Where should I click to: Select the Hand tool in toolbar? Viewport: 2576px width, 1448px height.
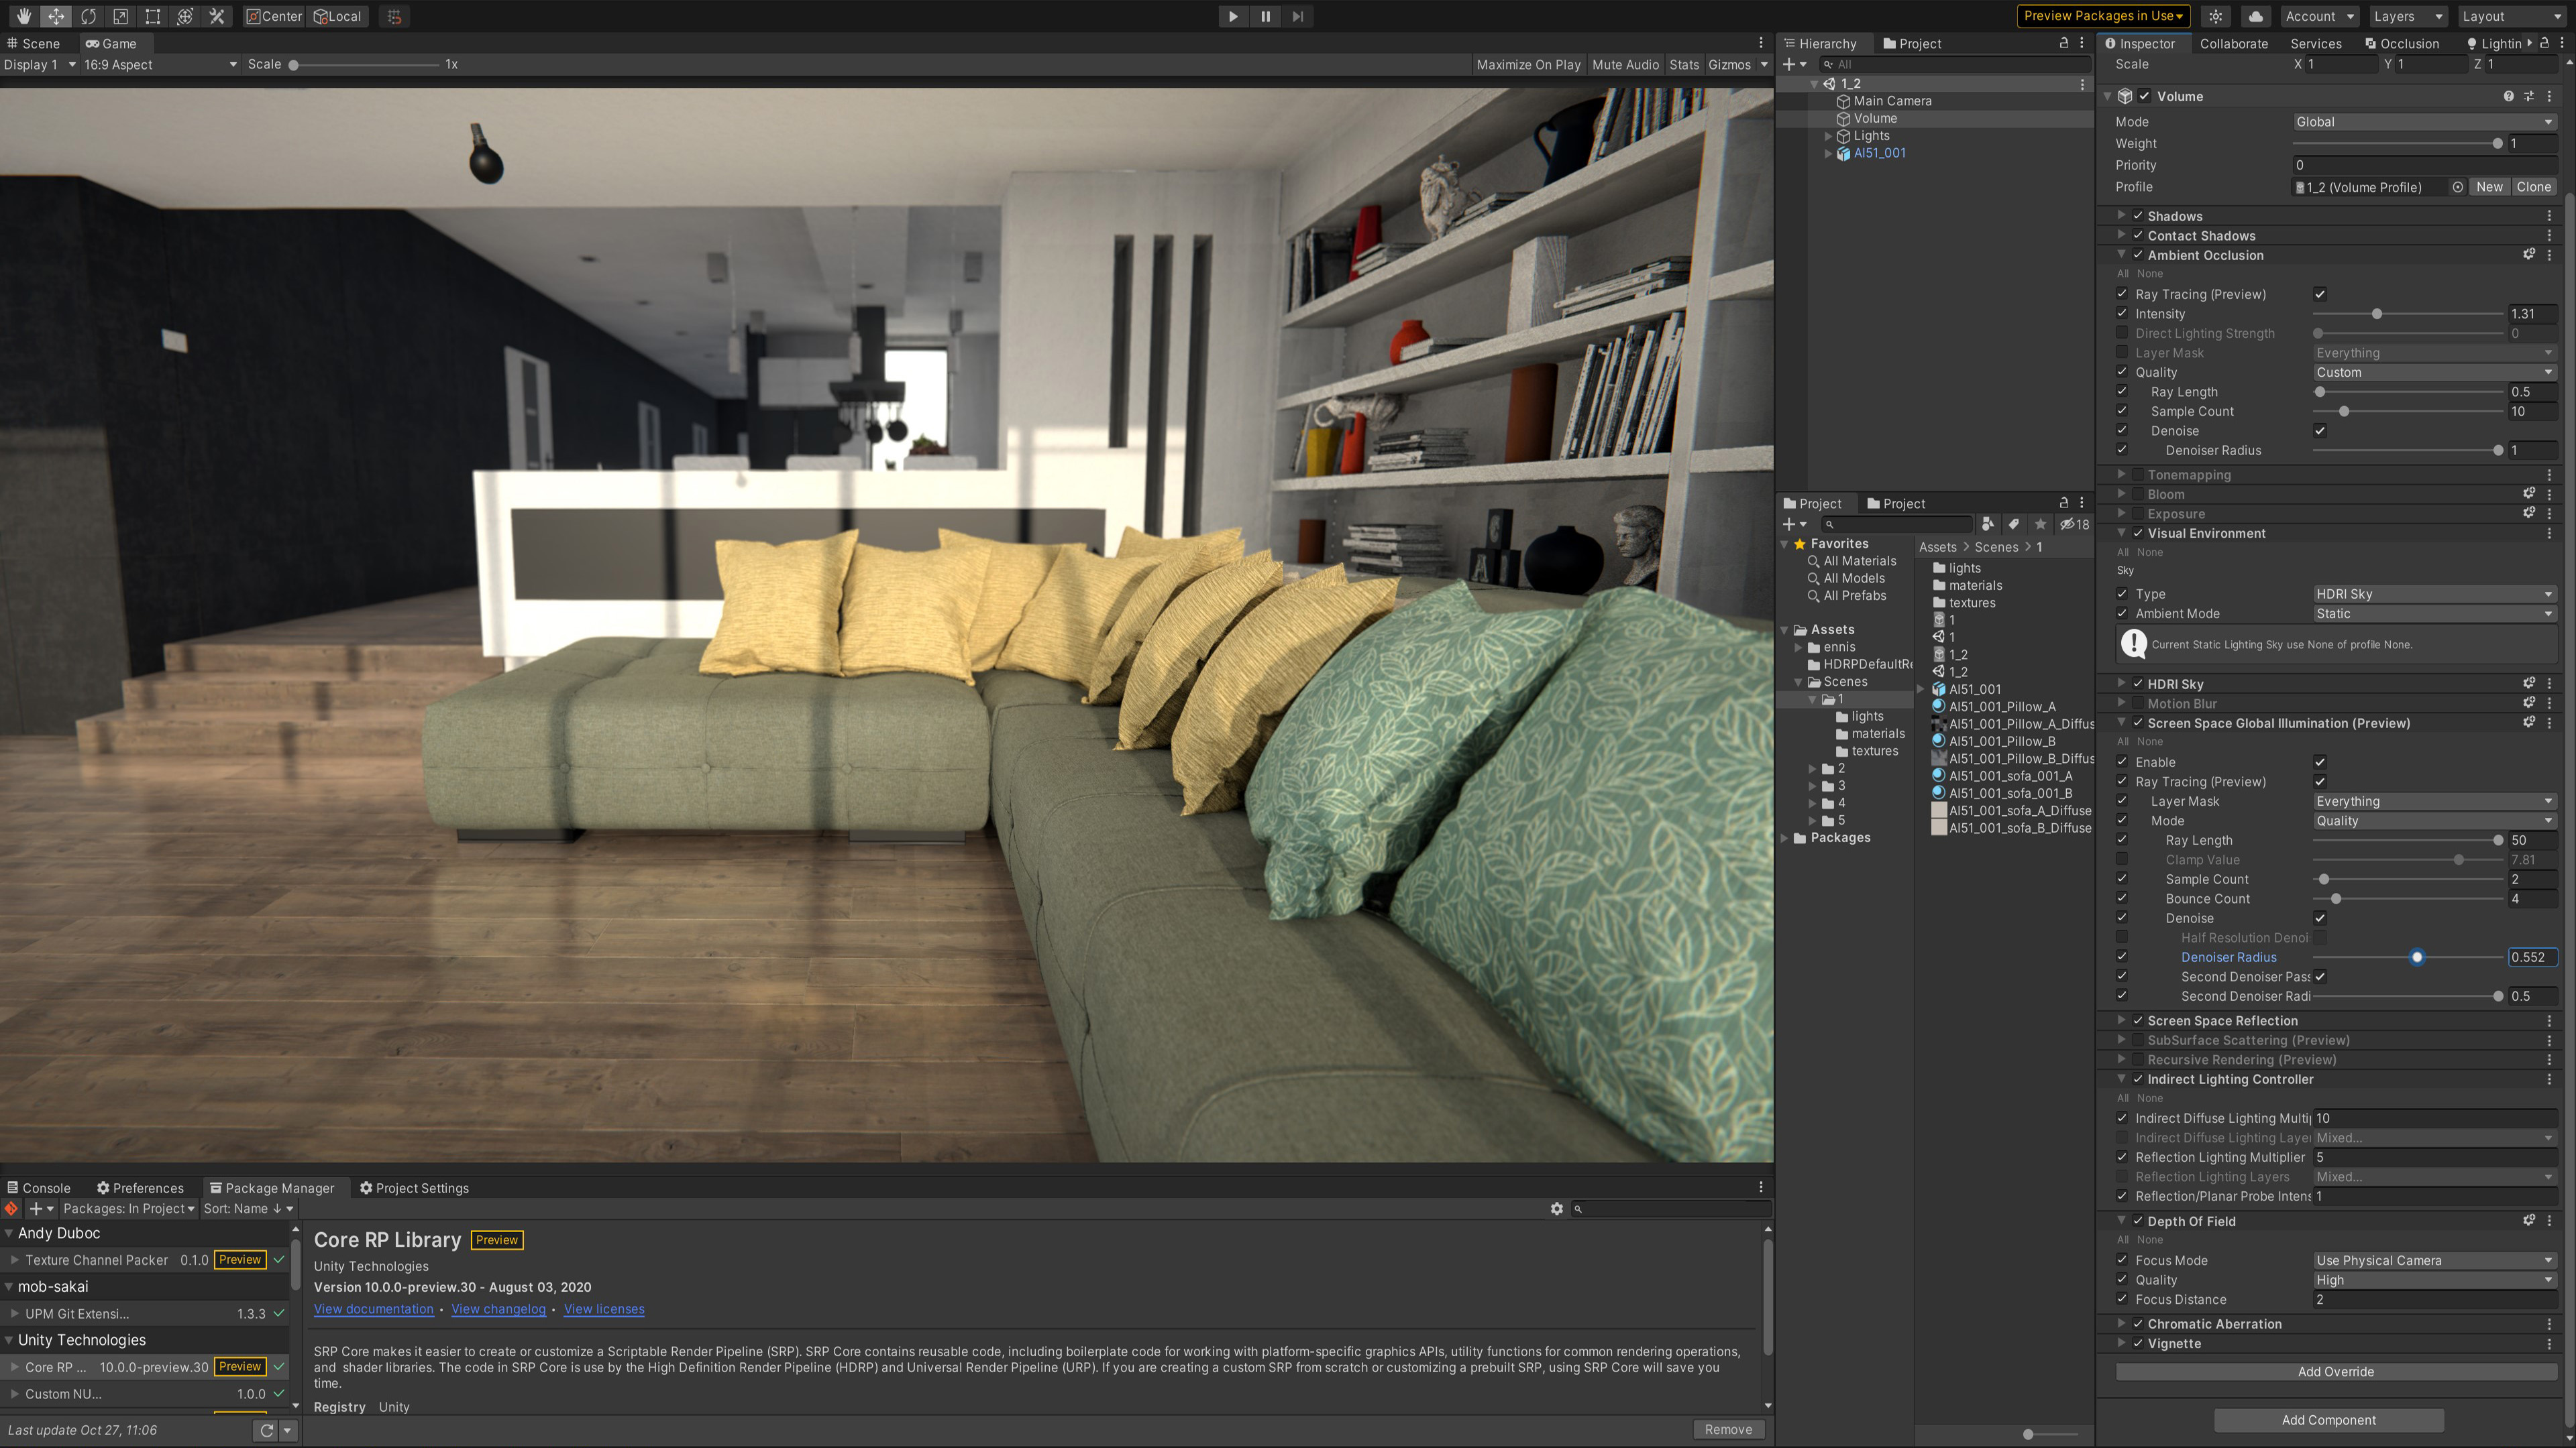(23, 16)
